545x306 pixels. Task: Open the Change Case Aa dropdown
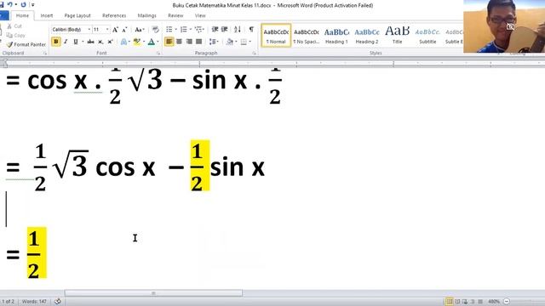click(x=140, y=30)
